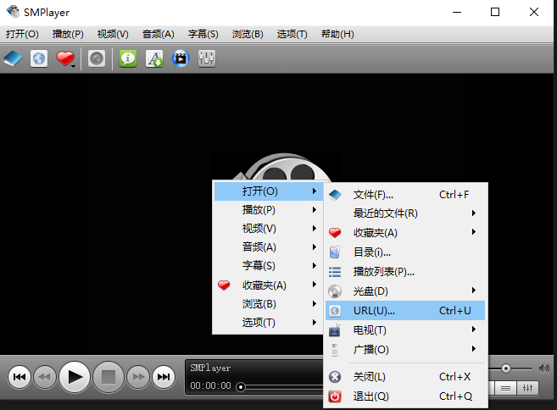This screenshot has height=410, width=557.
Task: Click the fast forward button
Action: coord(138,377)
